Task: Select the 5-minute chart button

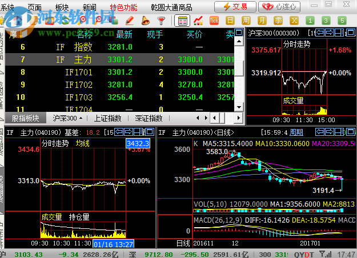Action: tap(342, 21)
